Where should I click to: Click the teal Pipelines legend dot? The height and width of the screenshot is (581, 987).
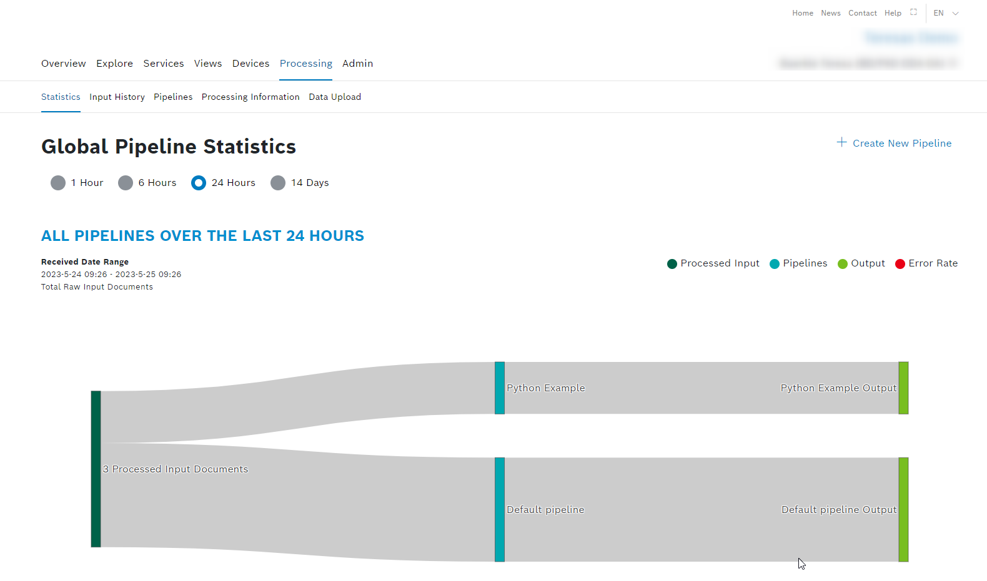(775, 264)
